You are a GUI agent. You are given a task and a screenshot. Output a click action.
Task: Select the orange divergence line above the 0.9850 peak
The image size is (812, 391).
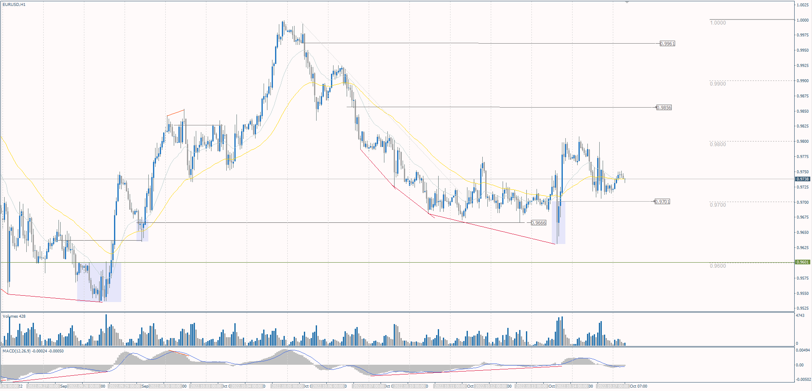pyautogui.click(x=175, y=113)
